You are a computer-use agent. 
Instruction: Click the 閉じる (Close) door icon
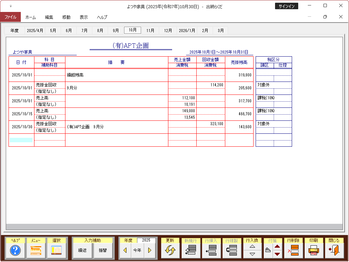[x=334, y=251]
